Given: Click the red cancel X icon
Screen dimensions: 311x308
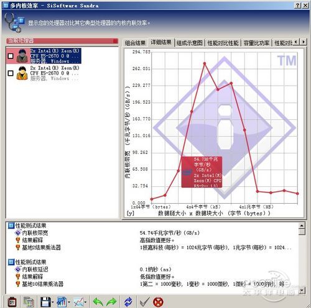Looking at the screenshot, I should coord(158,302).
